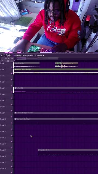Viewport: 98px width, 174px height.
Task: Select the Track 13 header
Action: point(6,139)
